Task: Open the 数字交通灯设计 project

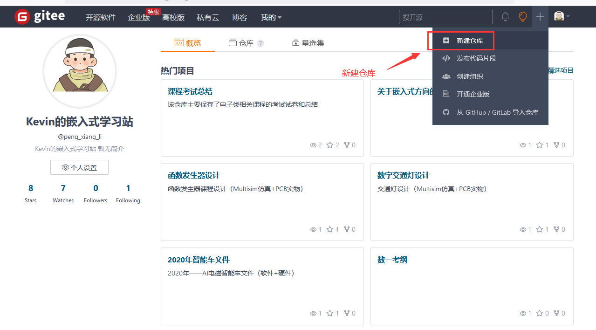Action: (x=403, y=176)
